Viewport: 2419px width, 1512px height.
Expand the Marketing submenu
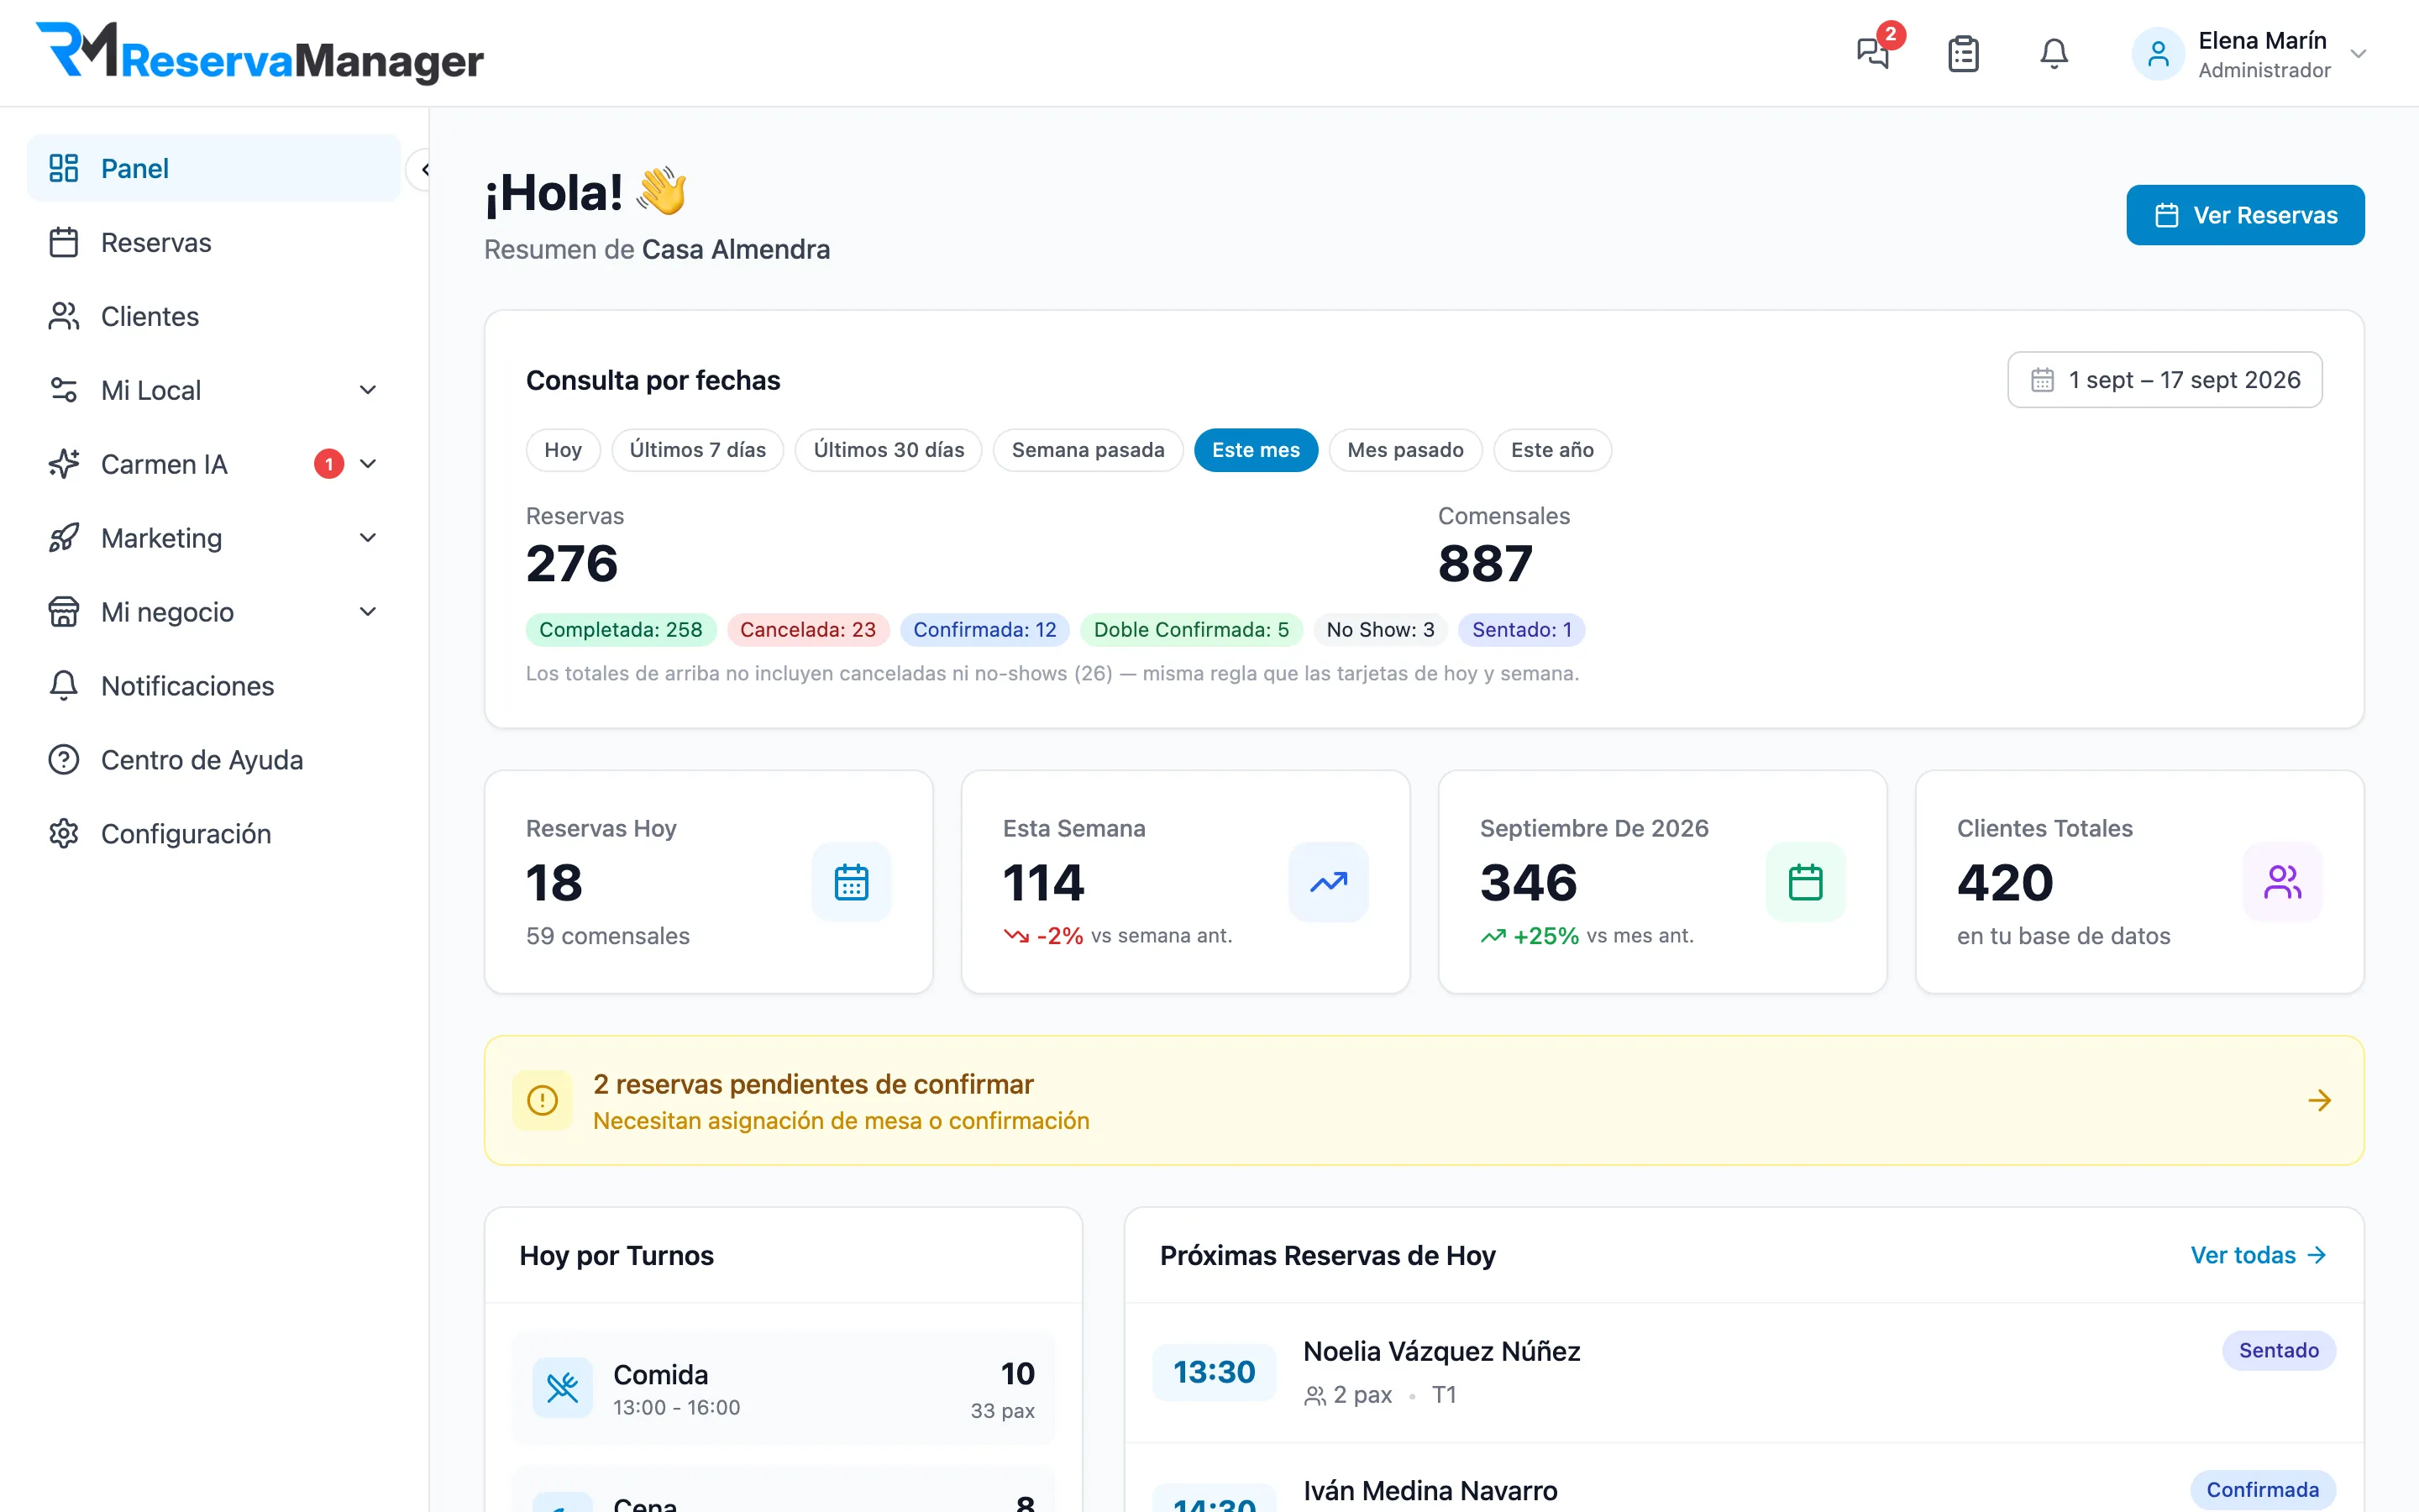click(x=368, y=538)
